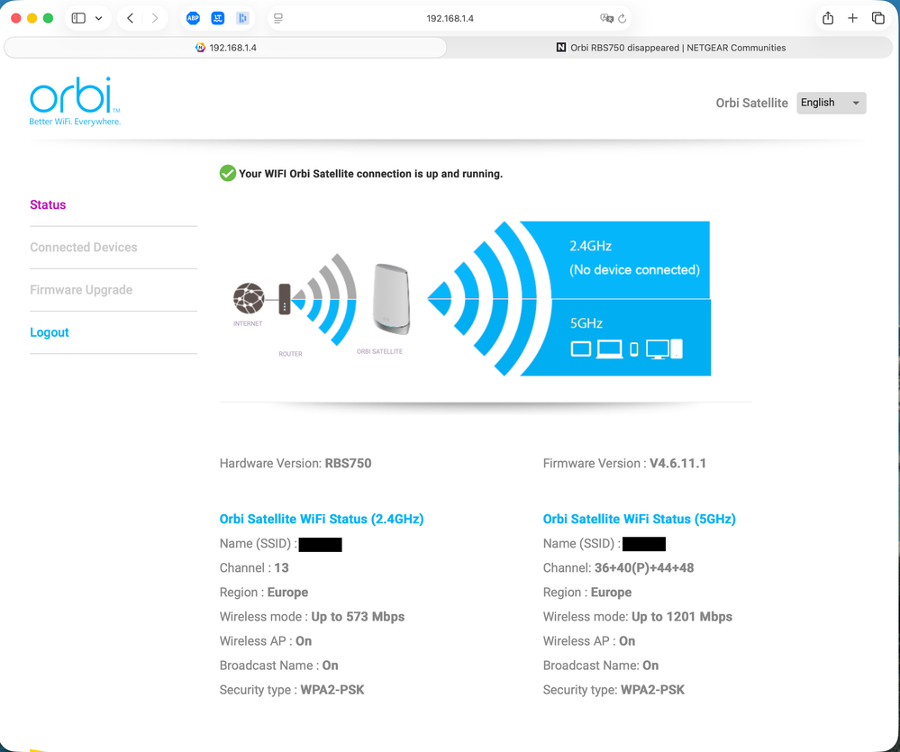Click Firmware Version V4.6.11.1 text

pyautogui.click(x=624, y=464)
